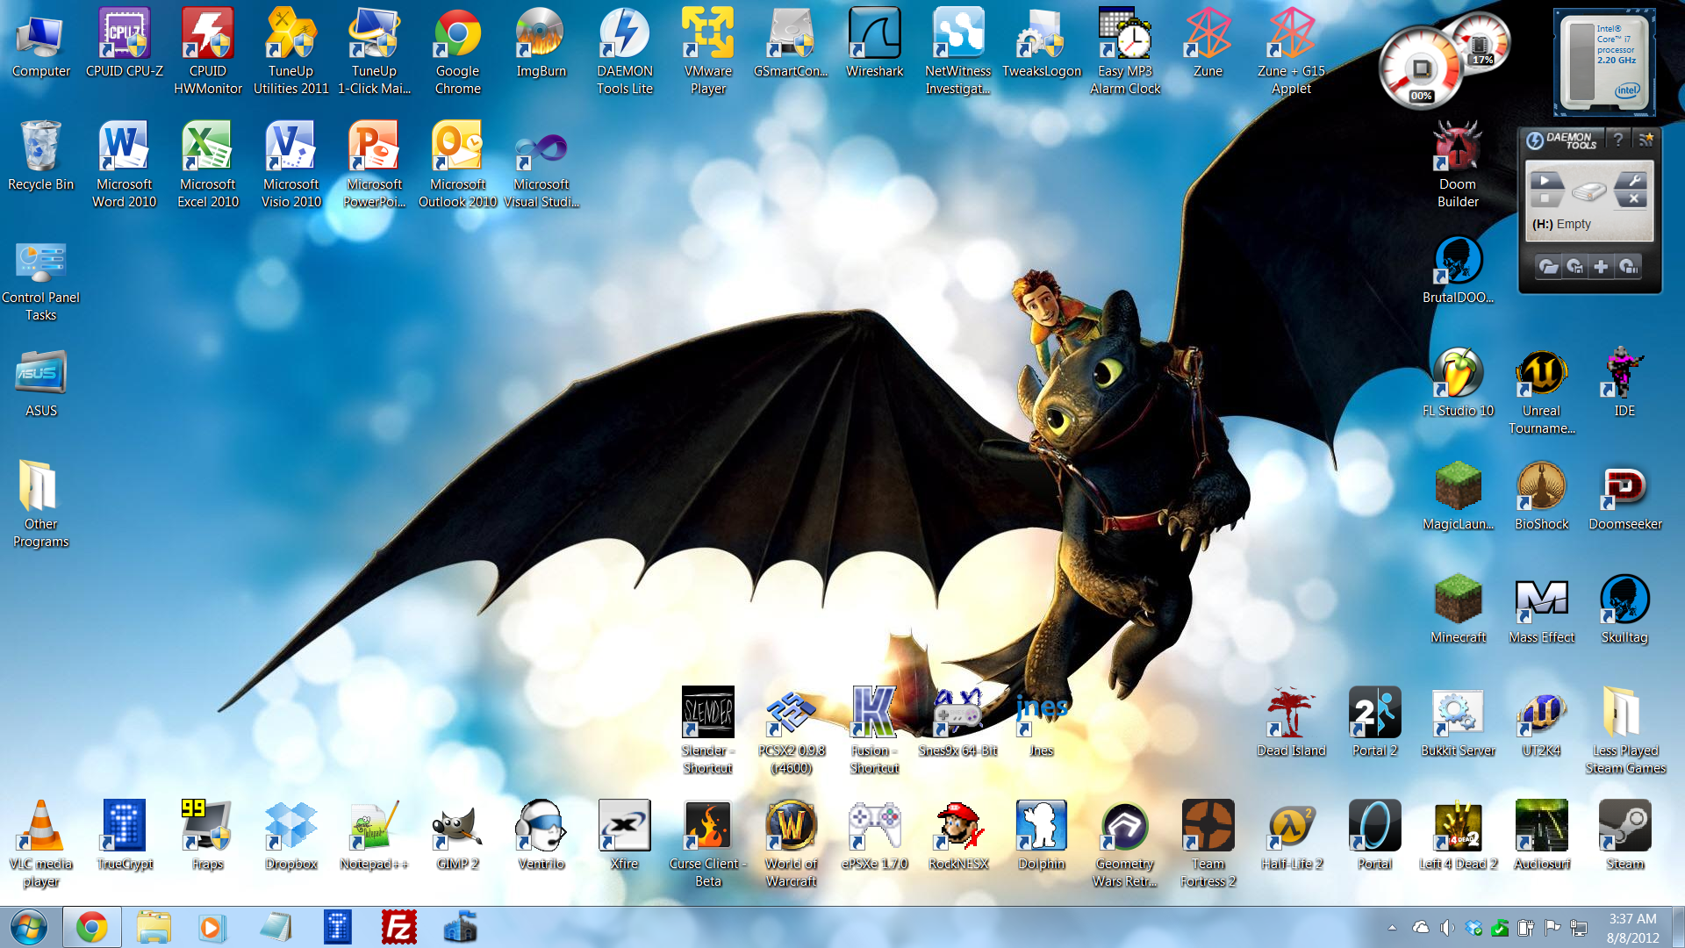Open the Windows Start menu orb
Viewport: 1685px width, 948px height.
pyautogui.click(x=29, y=927)
